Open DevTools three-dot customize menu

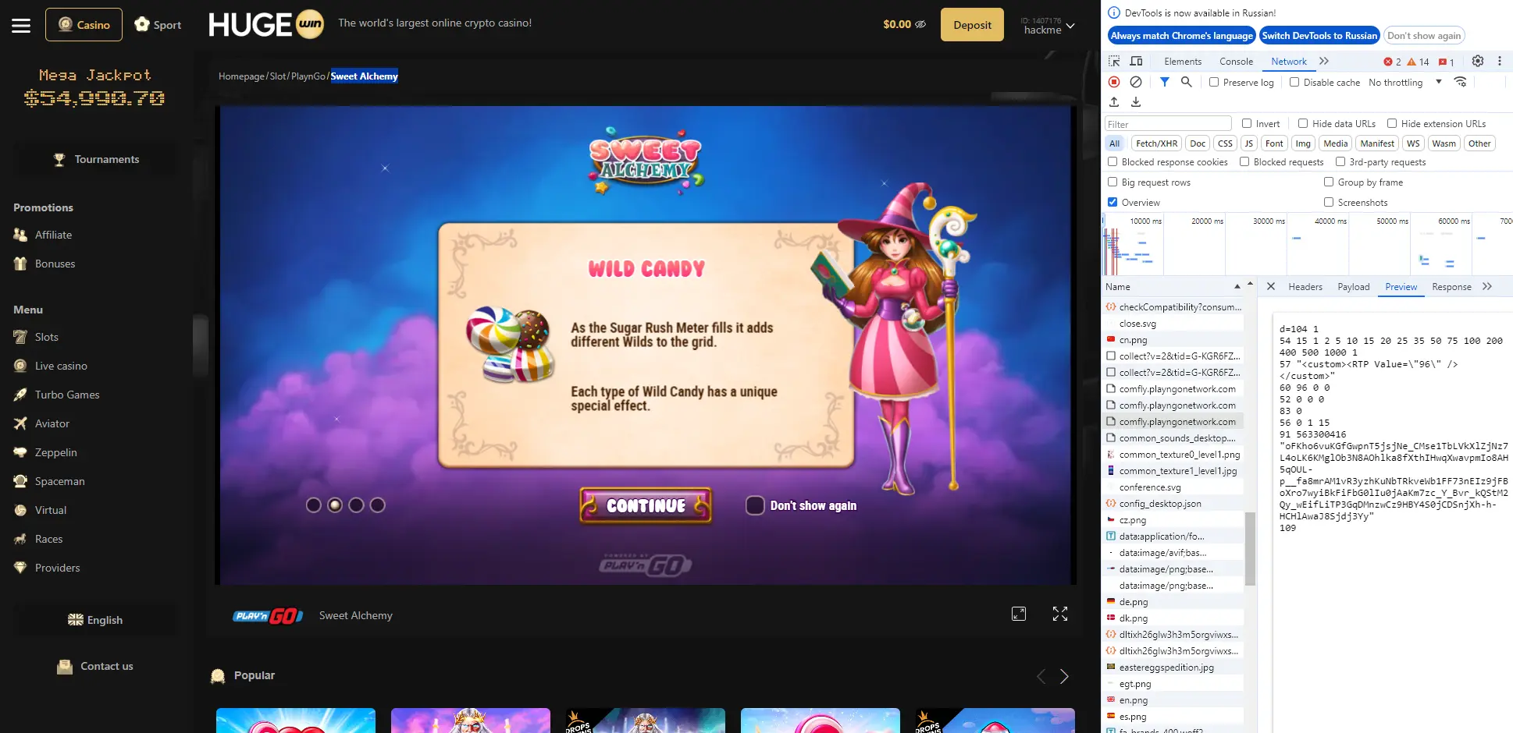click(1499, 61)
